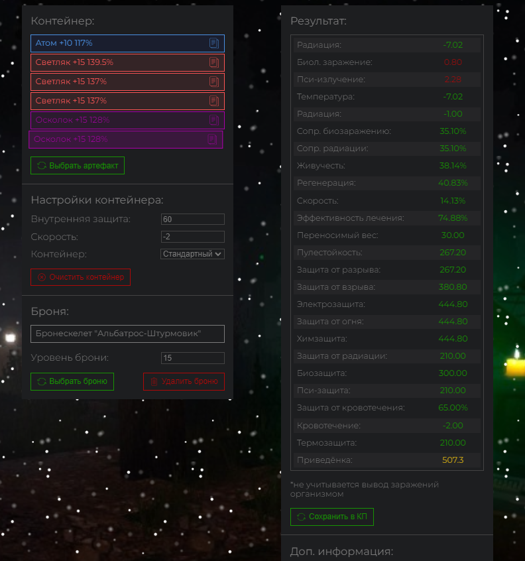525x561 pixels.
Task: Click the Удалить броню button
Action: point(184,381)
